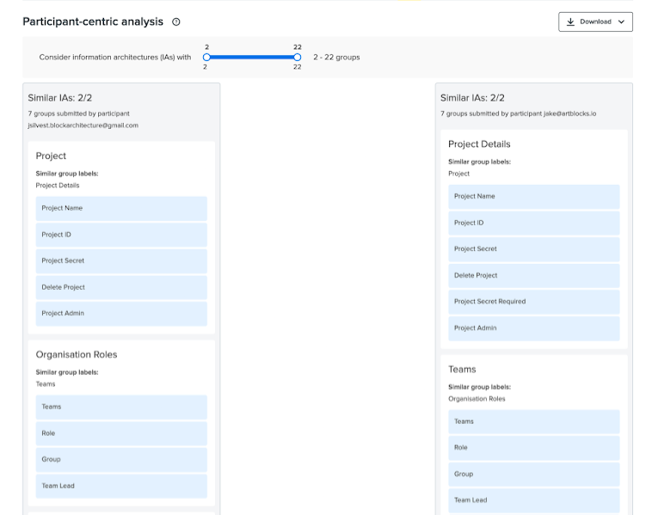Select Role card in jake's Teams group

tap(534, 448)
